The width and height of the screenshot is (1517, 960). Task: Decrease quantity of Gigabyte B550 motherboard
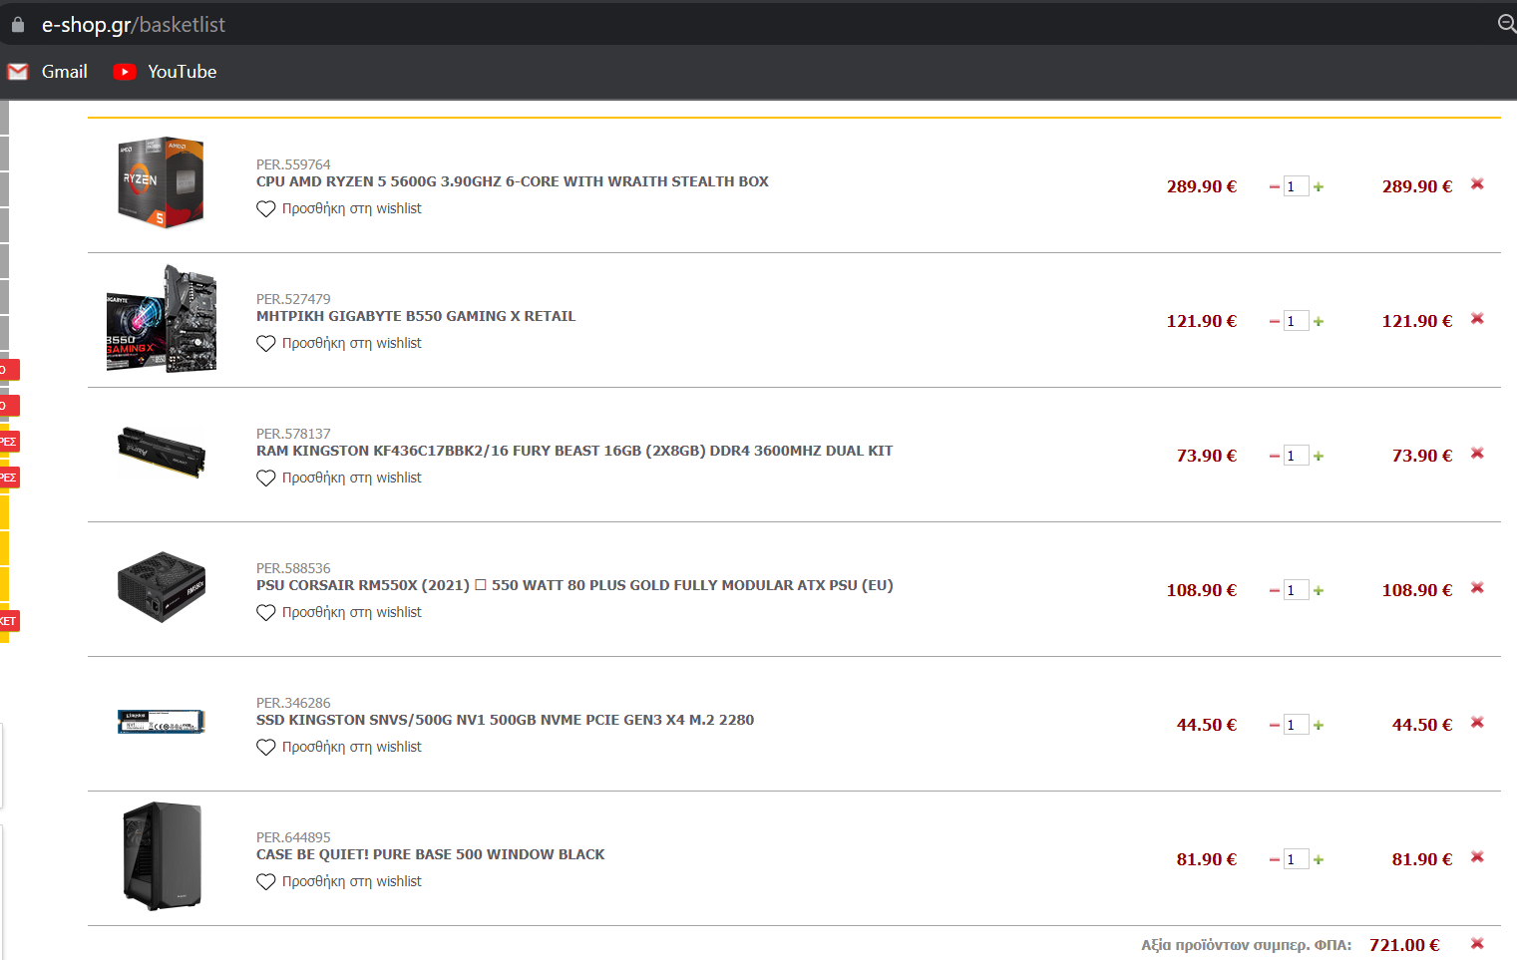pyautogui.click(x=1274, y=322)
